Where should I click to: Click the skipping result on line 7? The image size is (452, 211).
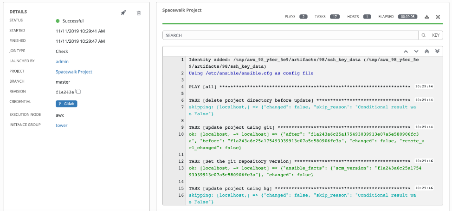tap(303, 111)
